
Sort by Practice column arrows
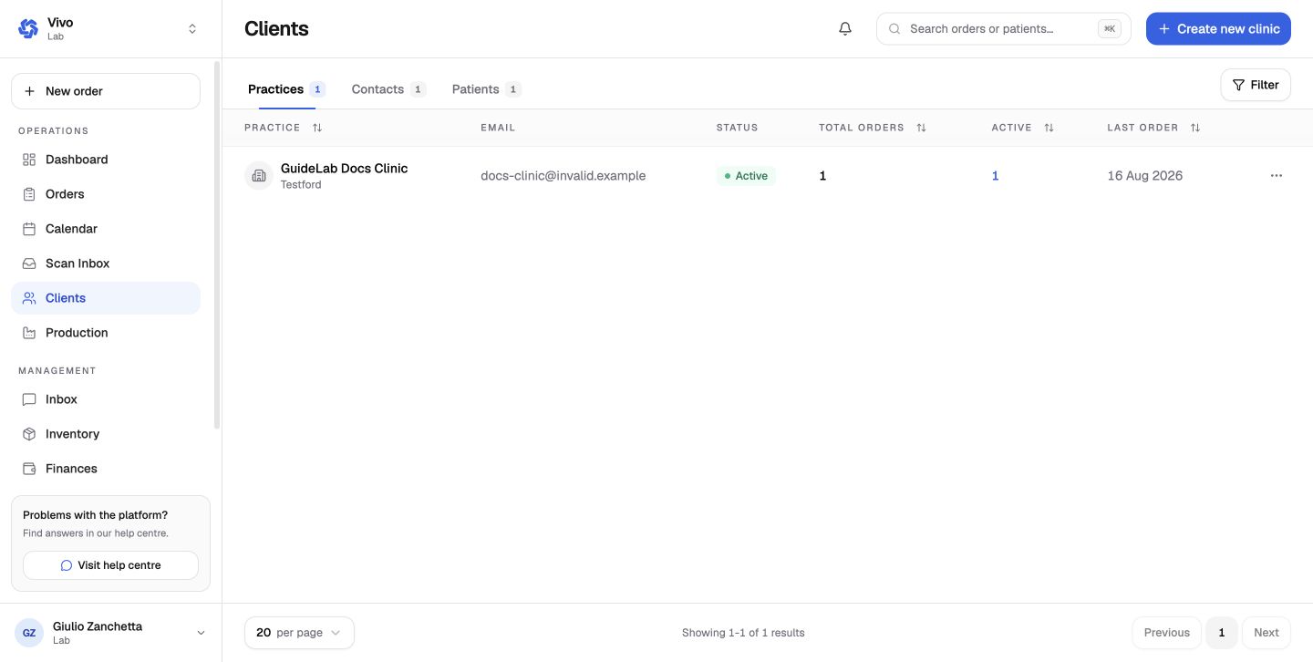(x=317, y=128)
